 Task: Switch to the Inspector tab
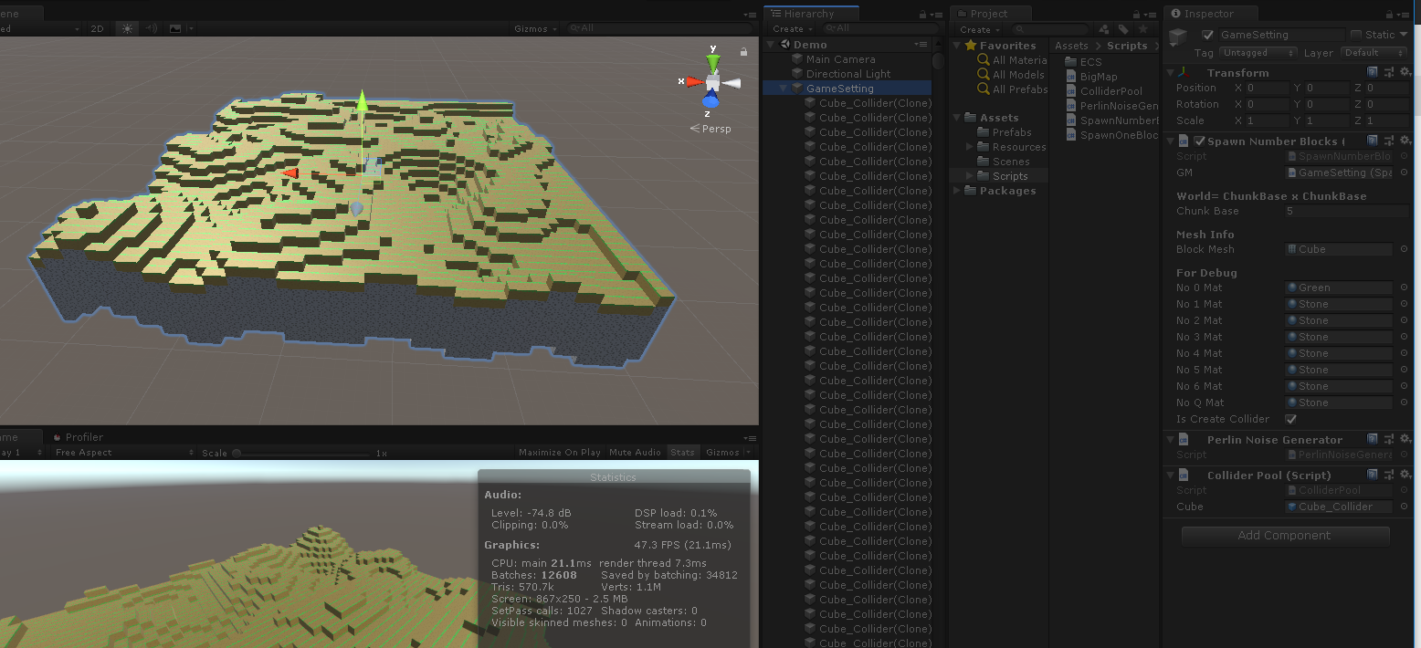coord(1209,14)
